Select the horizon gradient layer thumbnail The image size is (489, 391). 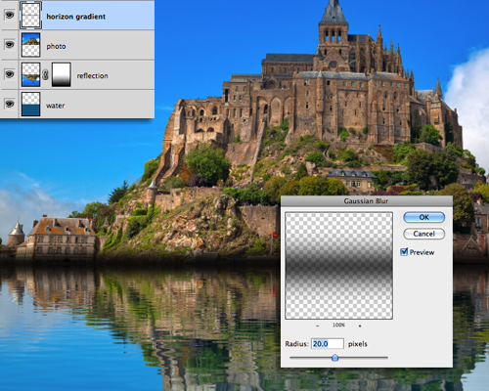point(31,16)
